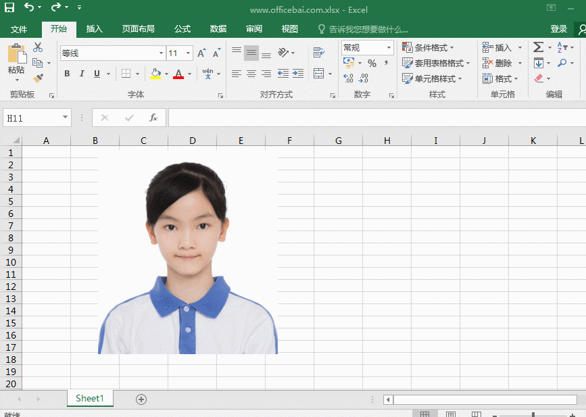586x417 pixels.
Task: Click the Save icon in quick access toolbar
Action: pyautogui.click(x=9, y=8)
